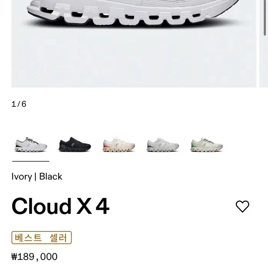Pick the cream shoe with red heel accent
The image size is (268, 268).
pyautogui.click(x=119, y=145)
